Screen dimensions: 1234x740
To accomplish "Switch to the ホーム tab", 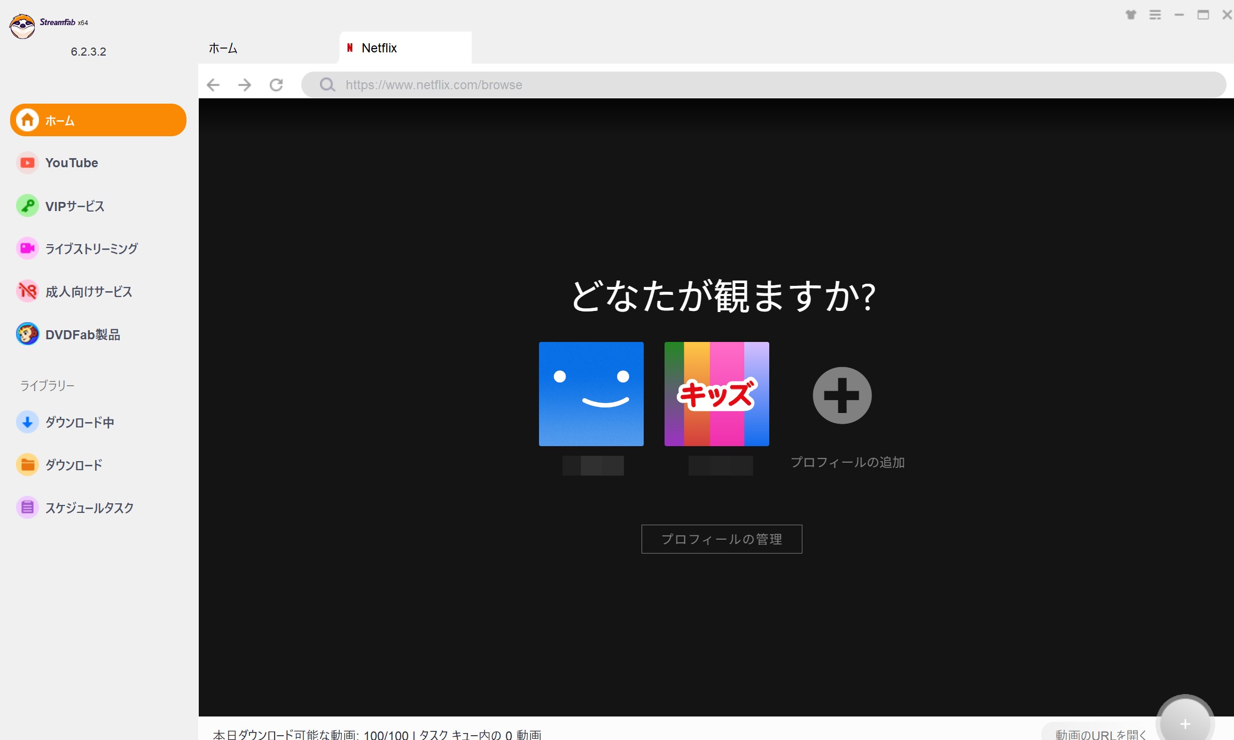I will tap(223, 48).
